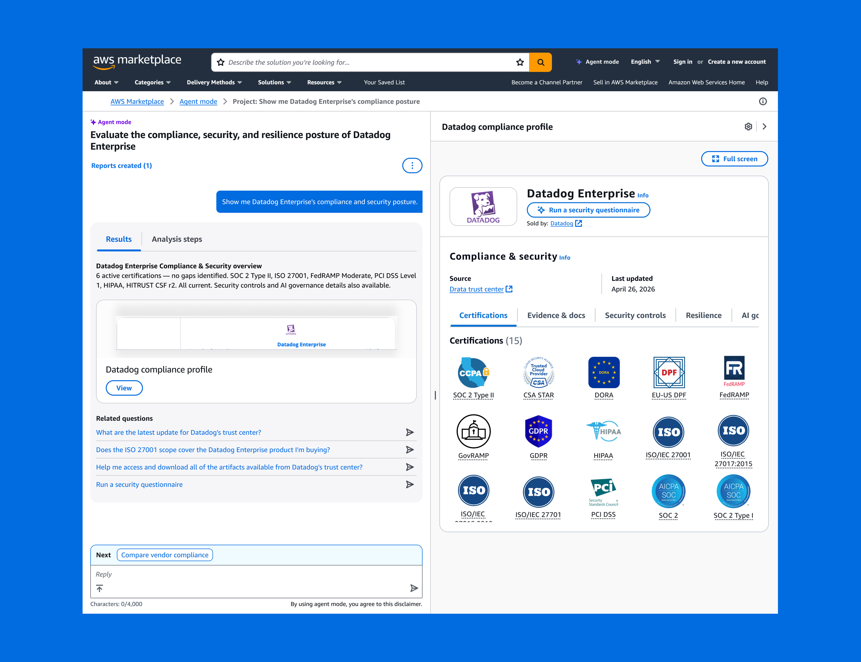Open Your Saved List
Image resolution: width=861 pixels, height=662 pixels.
click(384, 82)
